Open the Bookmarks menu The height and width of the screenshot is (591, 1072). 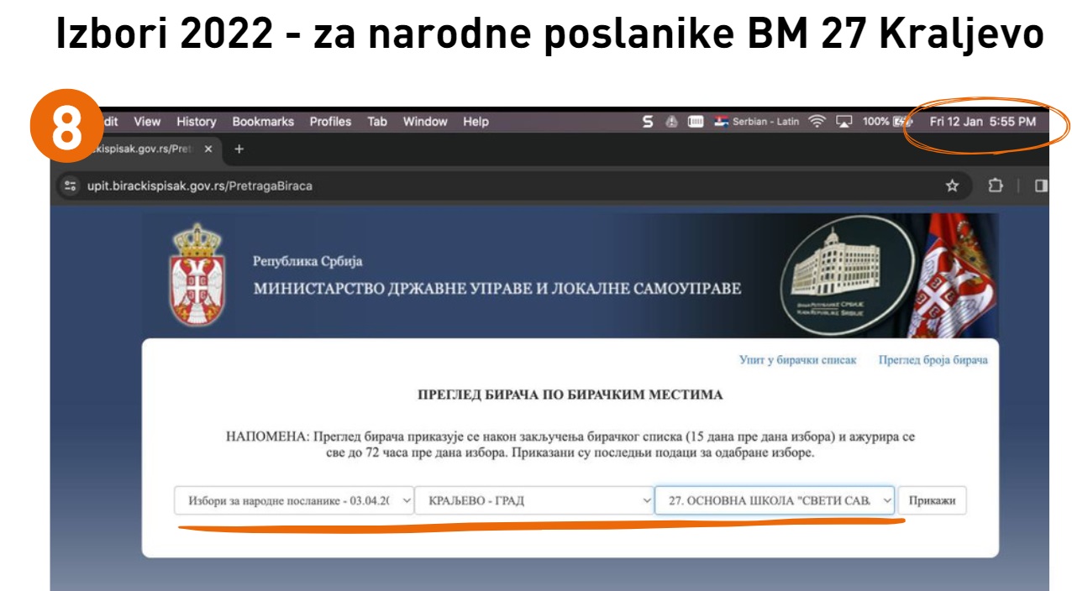(x=263, y=122)
